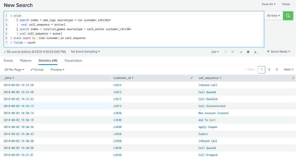
Task: Click the Submit value
Action: point(203,134)
